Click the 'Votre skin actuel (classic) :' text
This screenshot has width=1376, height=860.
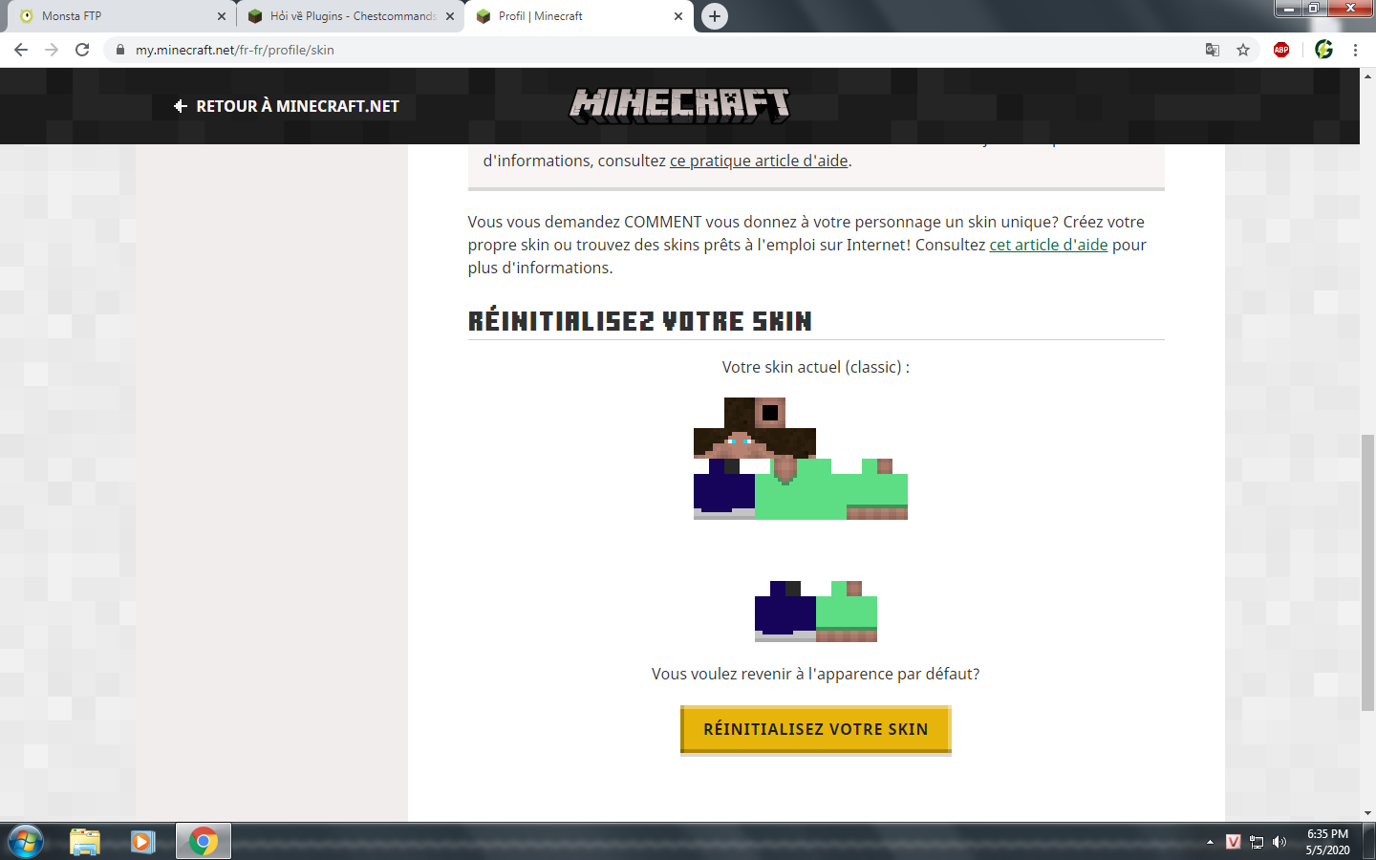point(816,367)
